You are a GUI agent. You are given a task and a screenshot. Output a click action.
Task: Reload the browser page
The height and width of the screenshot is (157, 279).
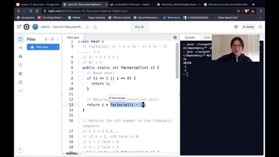pos(31,11)
